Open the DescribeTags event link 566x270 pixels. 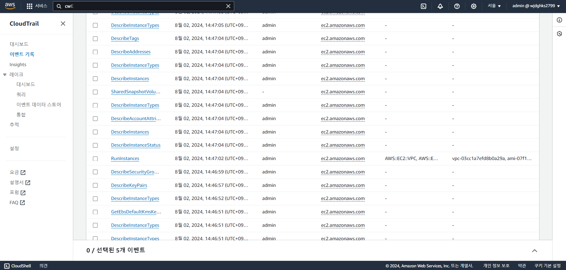pyautogui.click(x=125, y=38)
